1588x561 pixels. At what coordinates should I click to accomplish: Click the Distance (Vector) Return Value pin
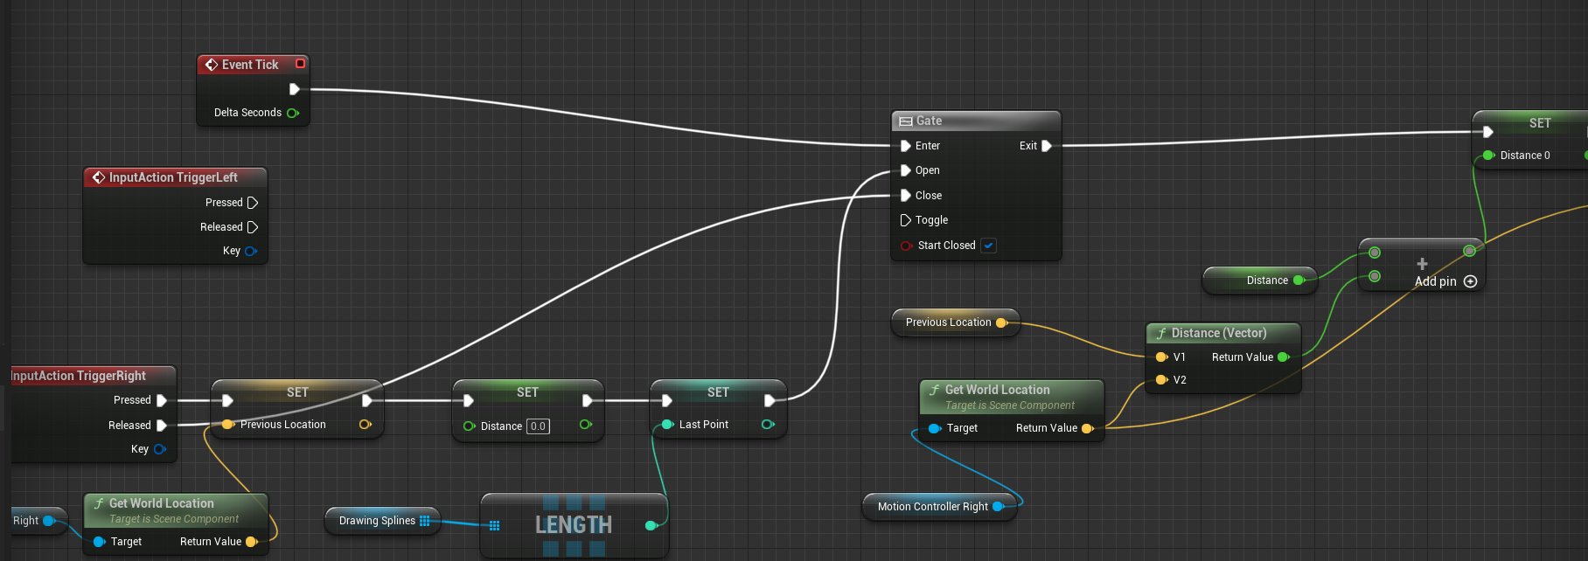[x=1284, y=357]
